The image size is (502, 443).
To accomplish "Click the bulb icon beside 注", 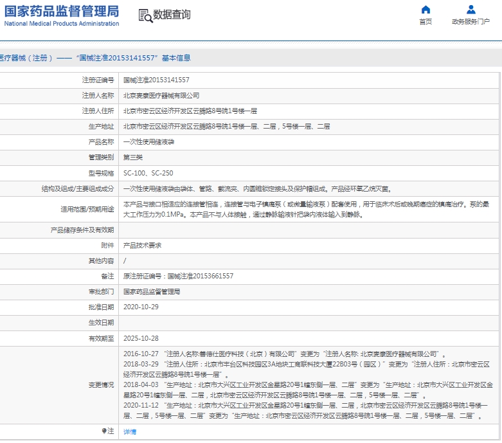I will point(104,431).
